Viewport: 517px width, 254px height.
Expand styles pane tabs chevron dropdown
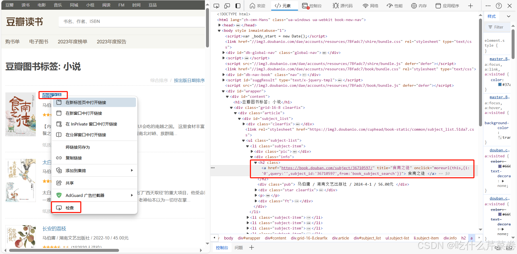[508, 16]
